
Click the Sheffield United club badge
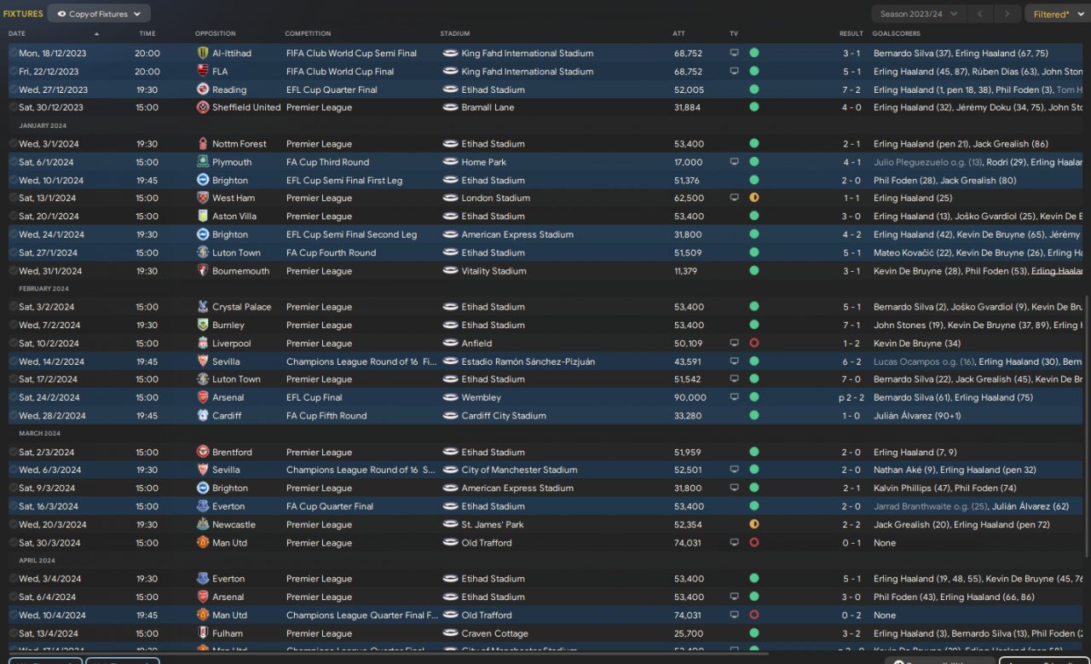[x=203, y=107]
